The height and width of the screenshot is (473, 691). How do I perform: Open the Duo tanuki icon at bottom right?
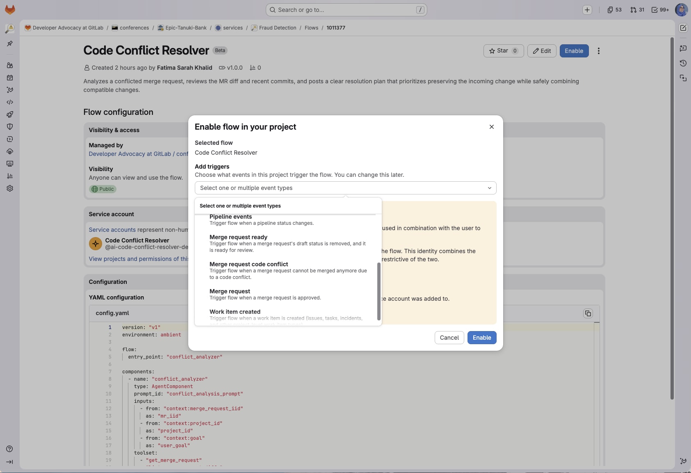click(x=683, y=461)
